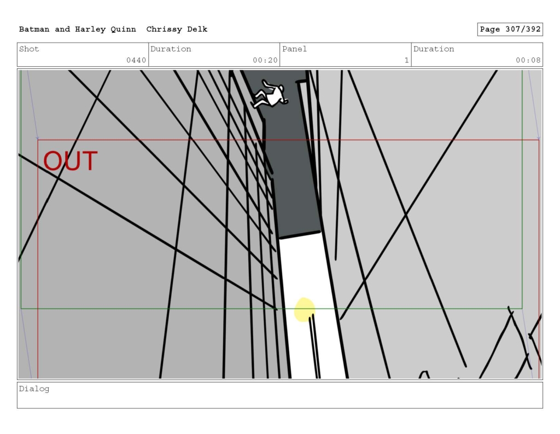
Task: Select the artist name 'Chrissy Delk'
Action: pos(177,30)
